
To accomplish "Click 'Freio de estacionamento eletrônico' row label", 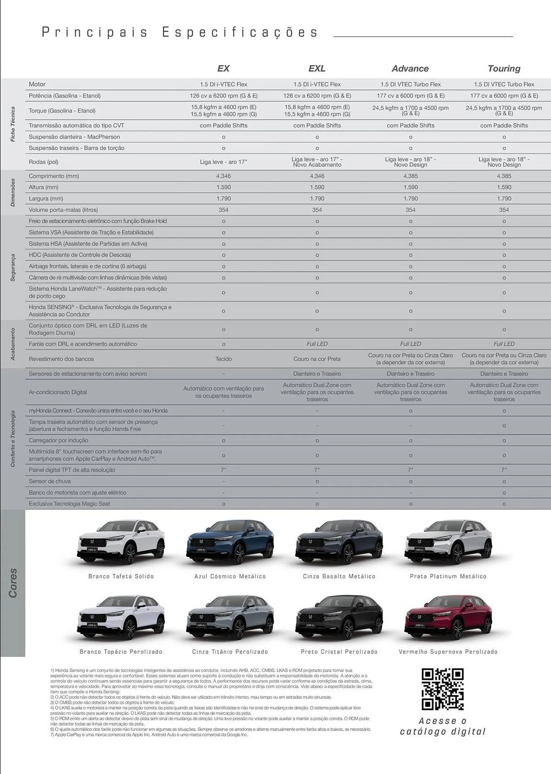I will (98, 221).
